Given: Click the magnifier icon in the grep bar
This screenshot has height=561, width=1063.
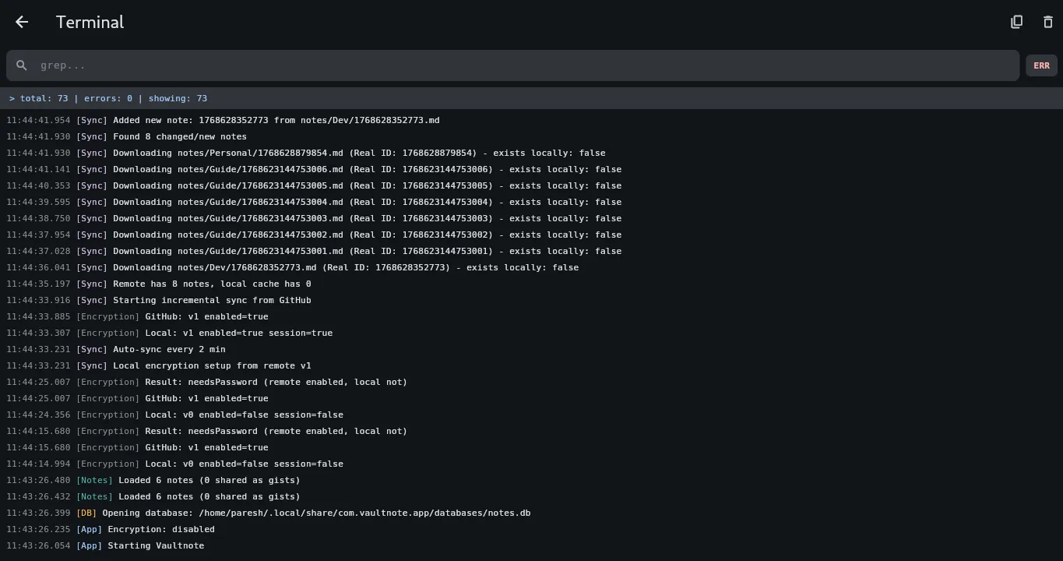Looking at the screenshot, I should pyautogui.click(x=21, y=65).
